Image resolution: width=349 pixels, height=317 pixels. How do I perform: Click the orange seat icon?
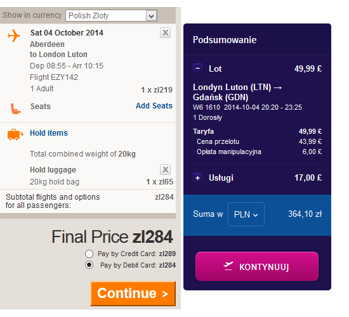click(x=16, y=108)
